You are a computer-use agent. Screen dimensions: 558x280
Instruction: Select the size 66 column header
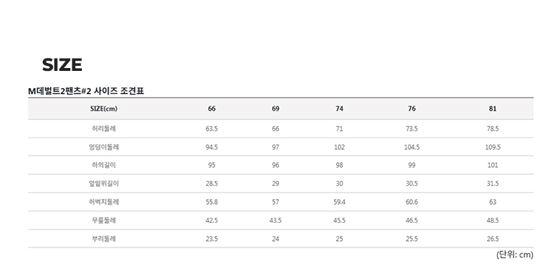click(x=212, y=109)
